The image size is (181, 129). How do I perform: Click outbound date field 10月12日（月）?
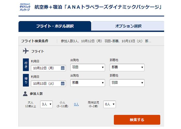pos(46,68)
